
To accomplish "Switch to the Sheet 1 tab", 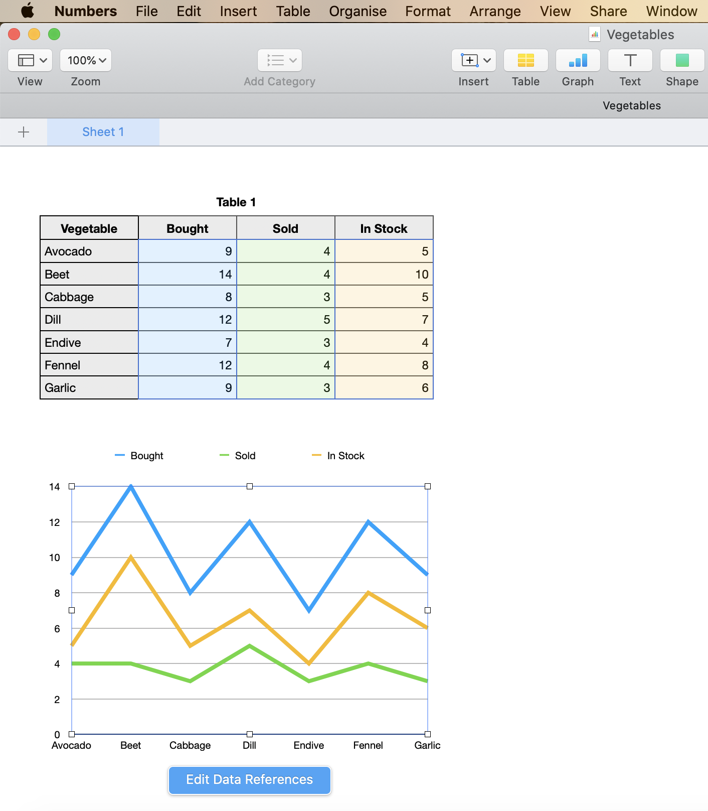I will pyautogui.click(x=103, y=132).
